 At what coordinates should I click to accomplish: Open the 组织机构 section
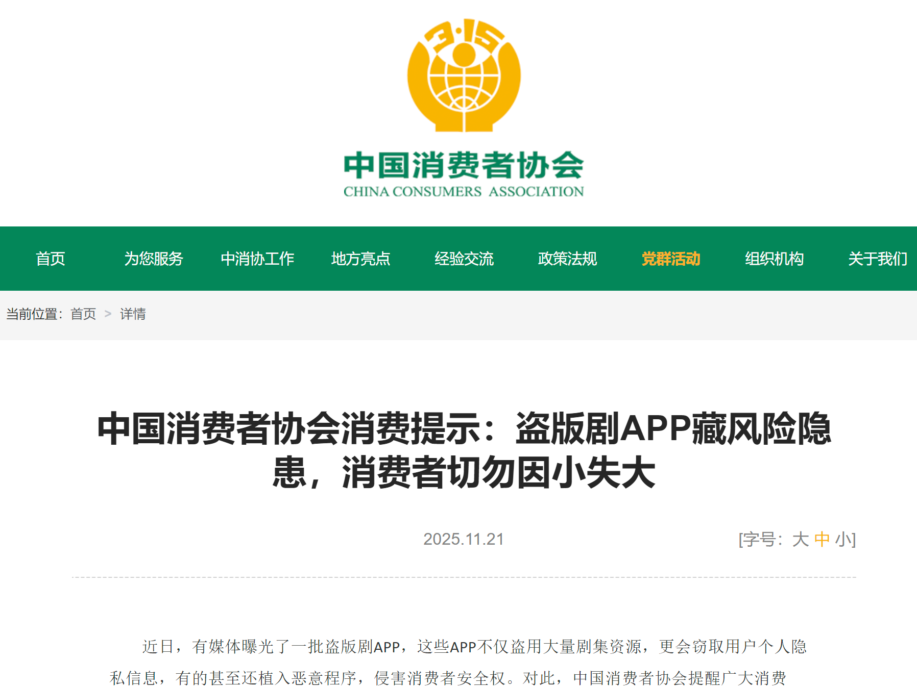774,259
